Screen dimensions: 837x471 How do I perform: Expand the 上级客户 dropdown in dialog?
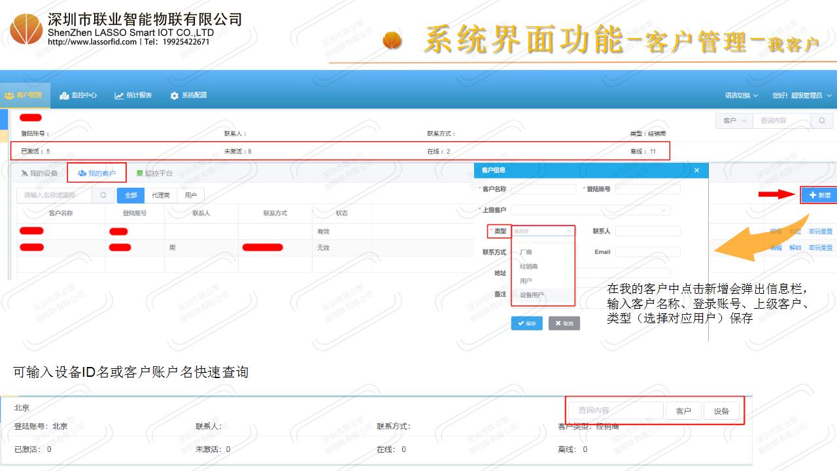(590, 210)
